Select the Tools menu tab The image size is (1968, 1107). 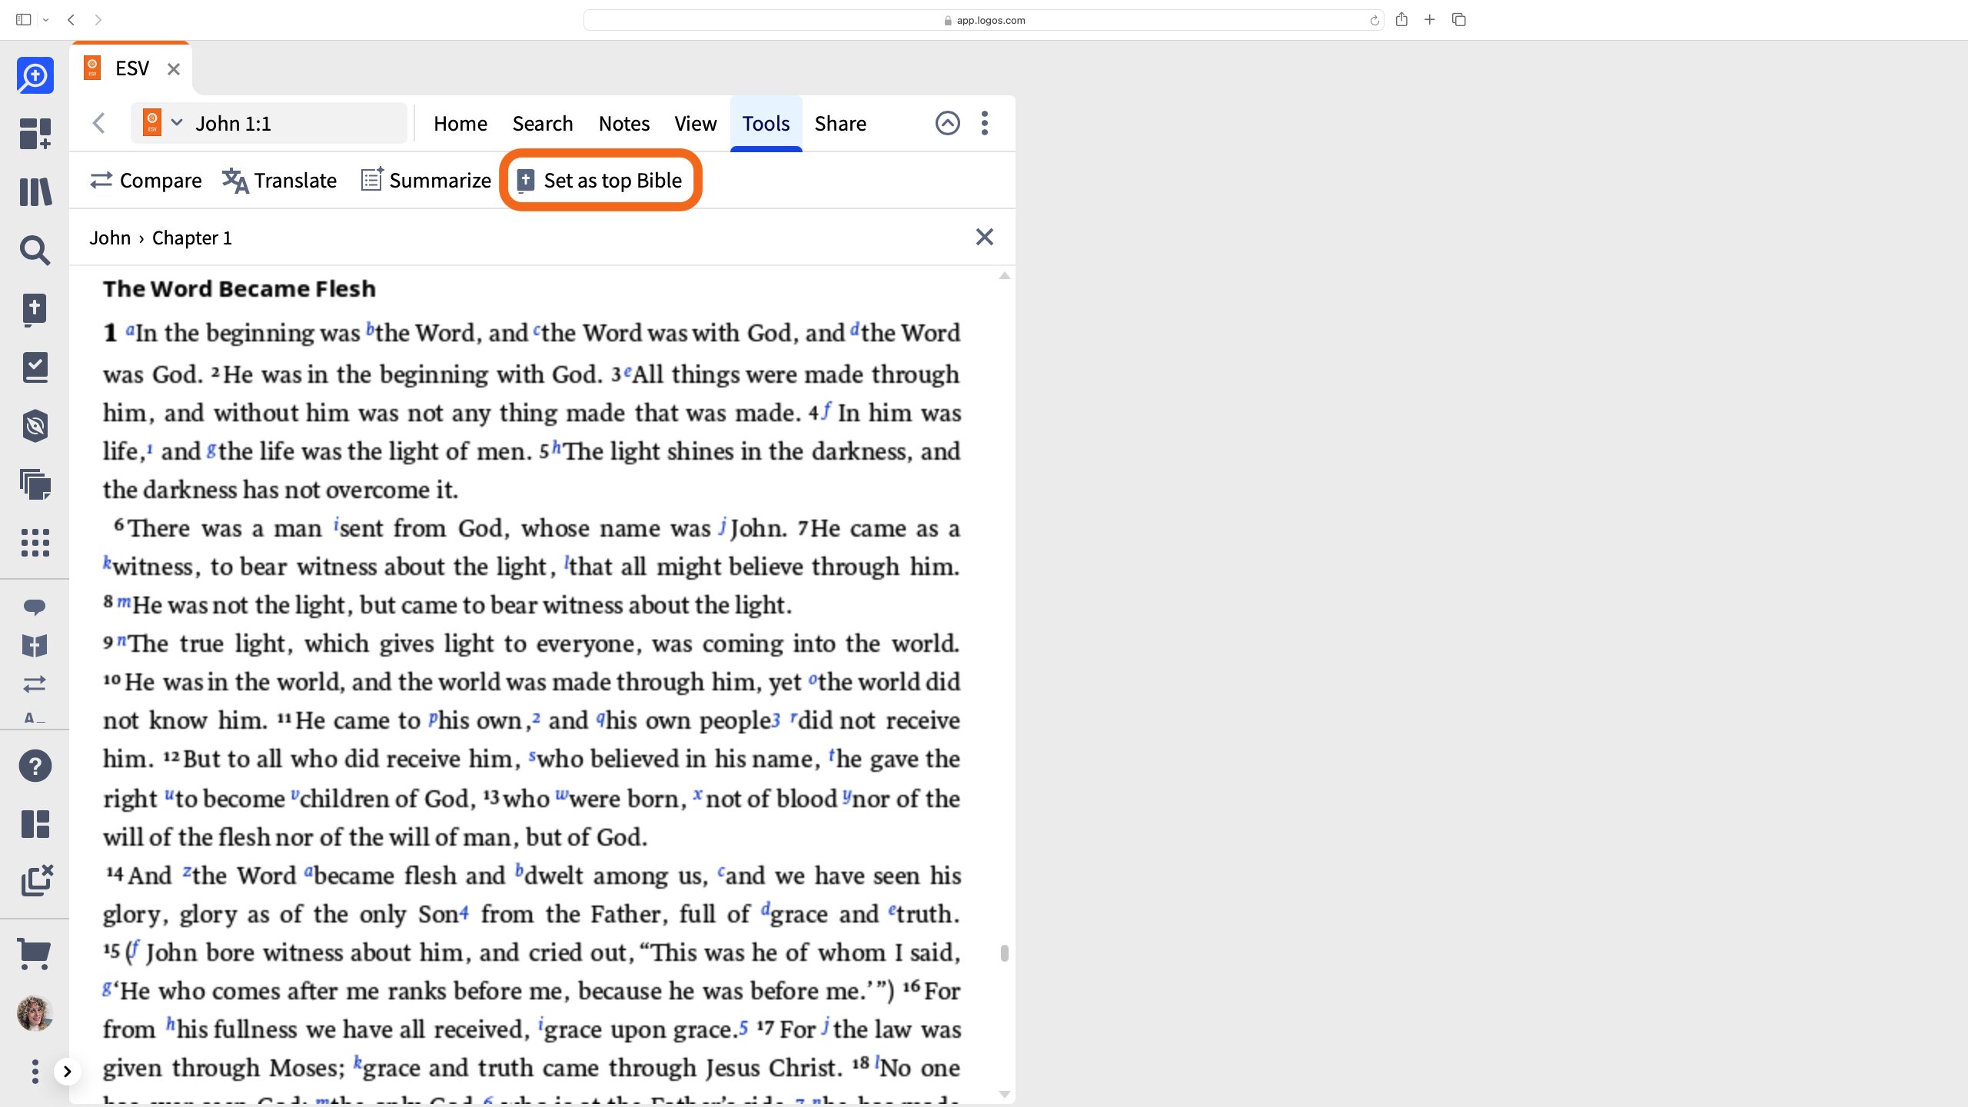[766, 123]
